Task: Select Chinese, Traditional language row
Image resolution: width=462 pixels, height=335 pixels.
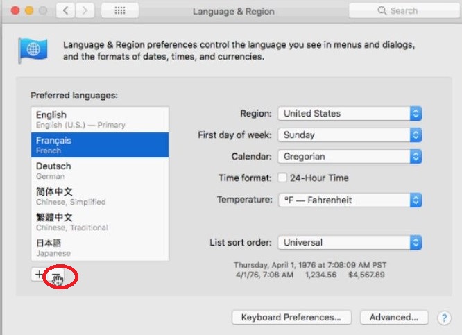Action: 100,222
